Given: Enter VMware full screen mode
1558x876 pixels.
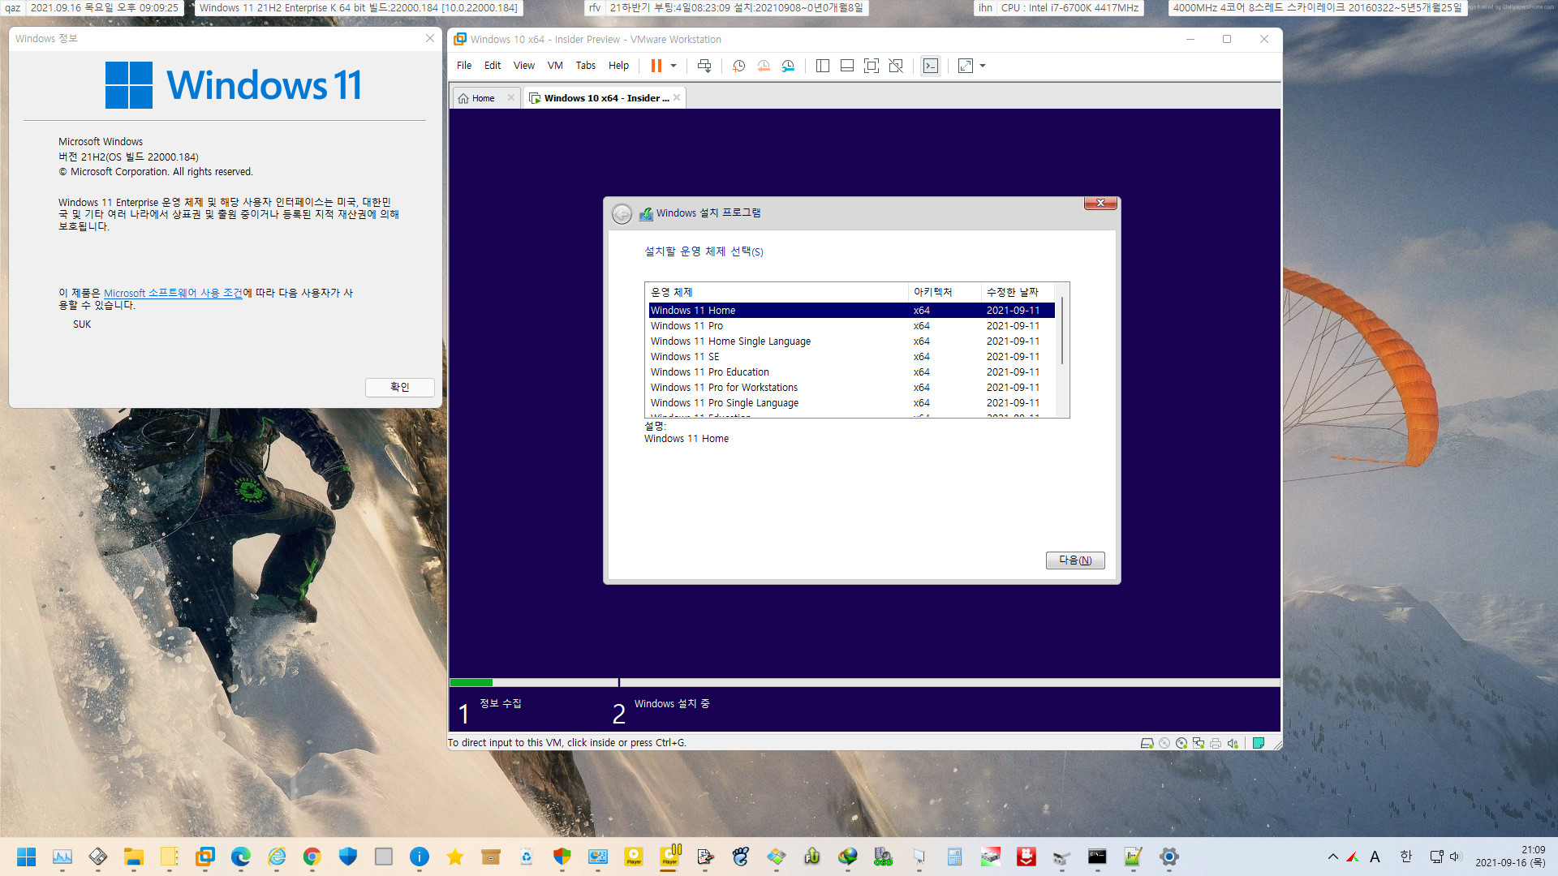Looking at the screenshot, I should tap(872, 66).
